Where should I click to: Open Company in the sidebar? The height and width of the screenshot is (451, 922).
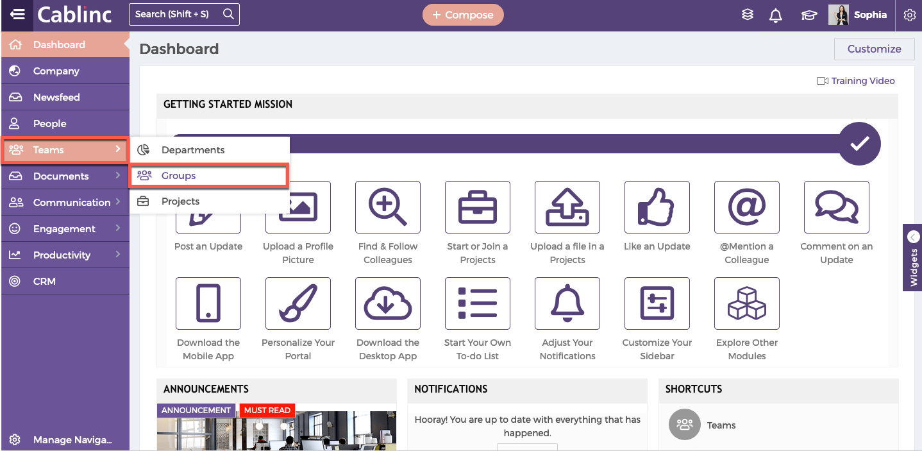65,71
